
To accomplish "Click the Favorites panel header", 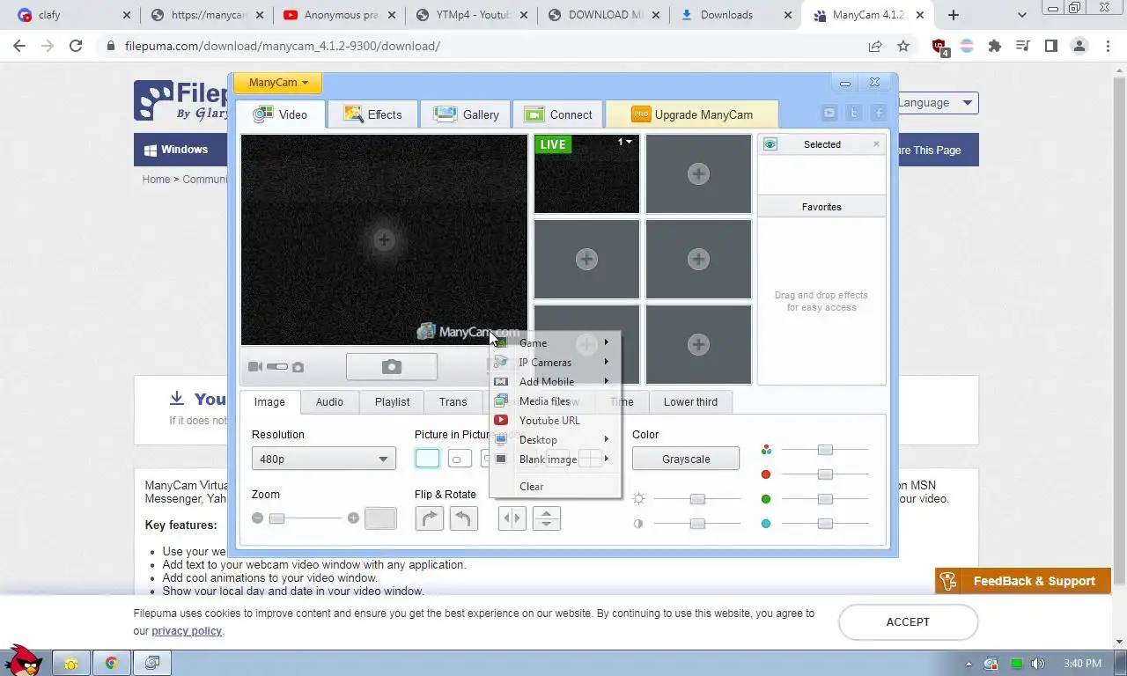I will click(821, 207).
